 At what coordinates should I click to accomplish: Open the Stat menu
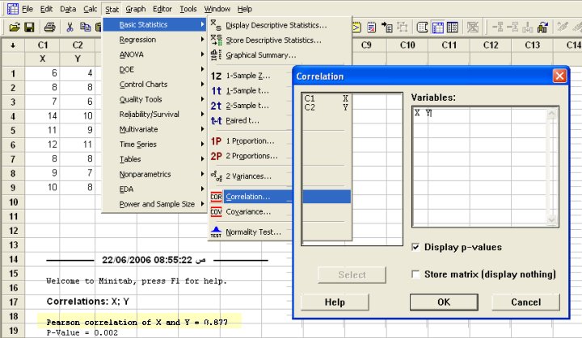click(x=112, y=9)
